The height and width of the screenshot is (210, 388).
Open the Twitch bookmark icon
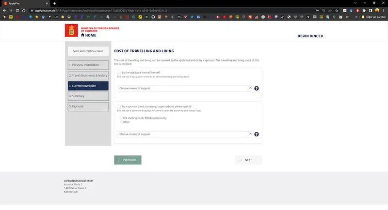276,17
